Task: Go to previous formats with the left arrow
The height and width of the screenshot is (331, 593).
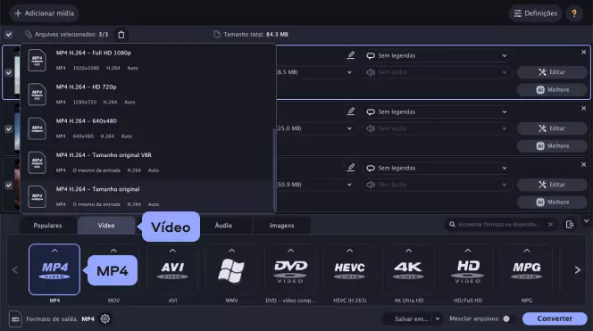Action: click(x=15, y=269)
